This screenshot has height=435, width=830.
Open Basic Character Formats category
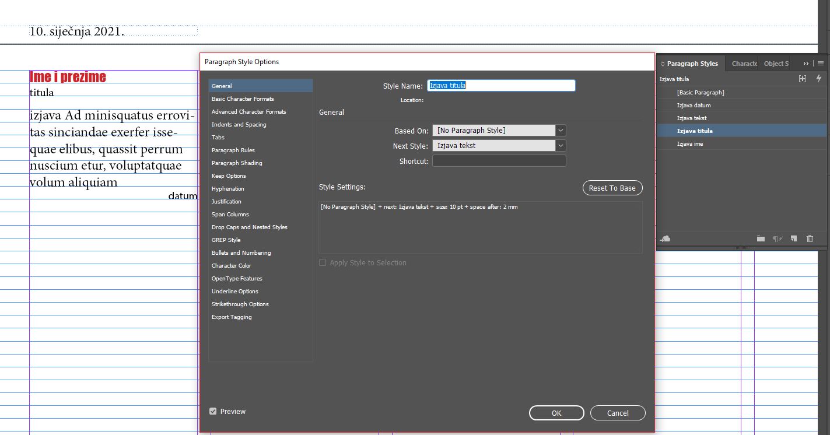tap(261, 99)
